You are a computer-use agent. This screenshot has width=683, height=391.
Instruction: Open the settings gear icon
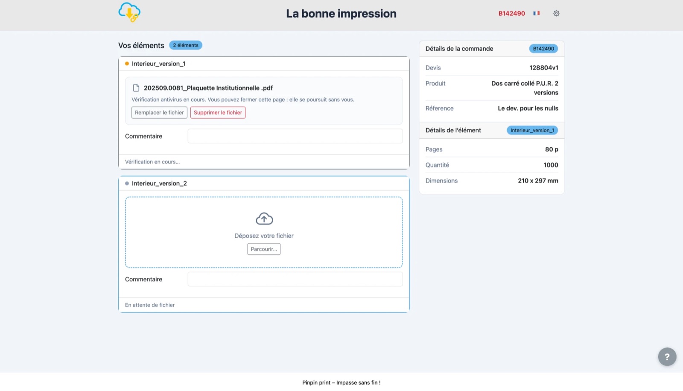(556, 13)
